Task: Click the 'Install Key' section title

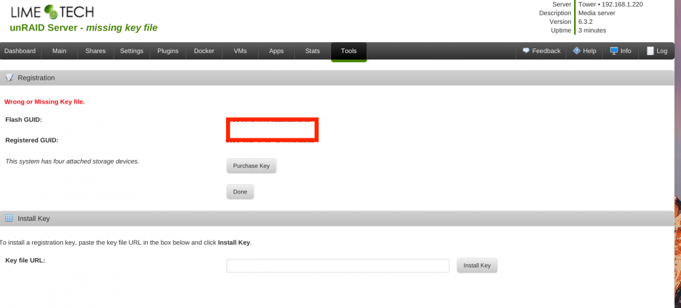Action: point(34,219)
